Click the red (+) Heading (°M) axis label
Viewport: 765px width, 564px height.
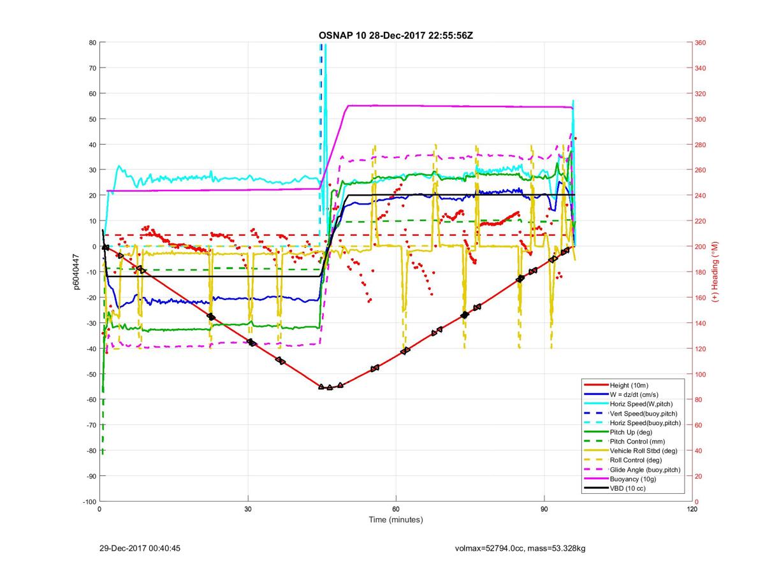(x=715, y=271)
